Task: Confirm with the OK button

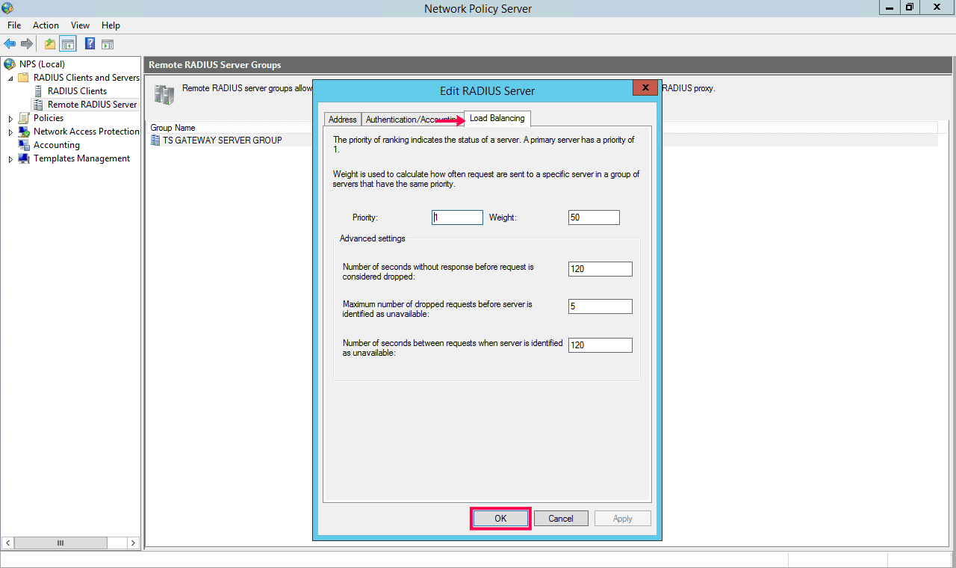Action: 500,519
